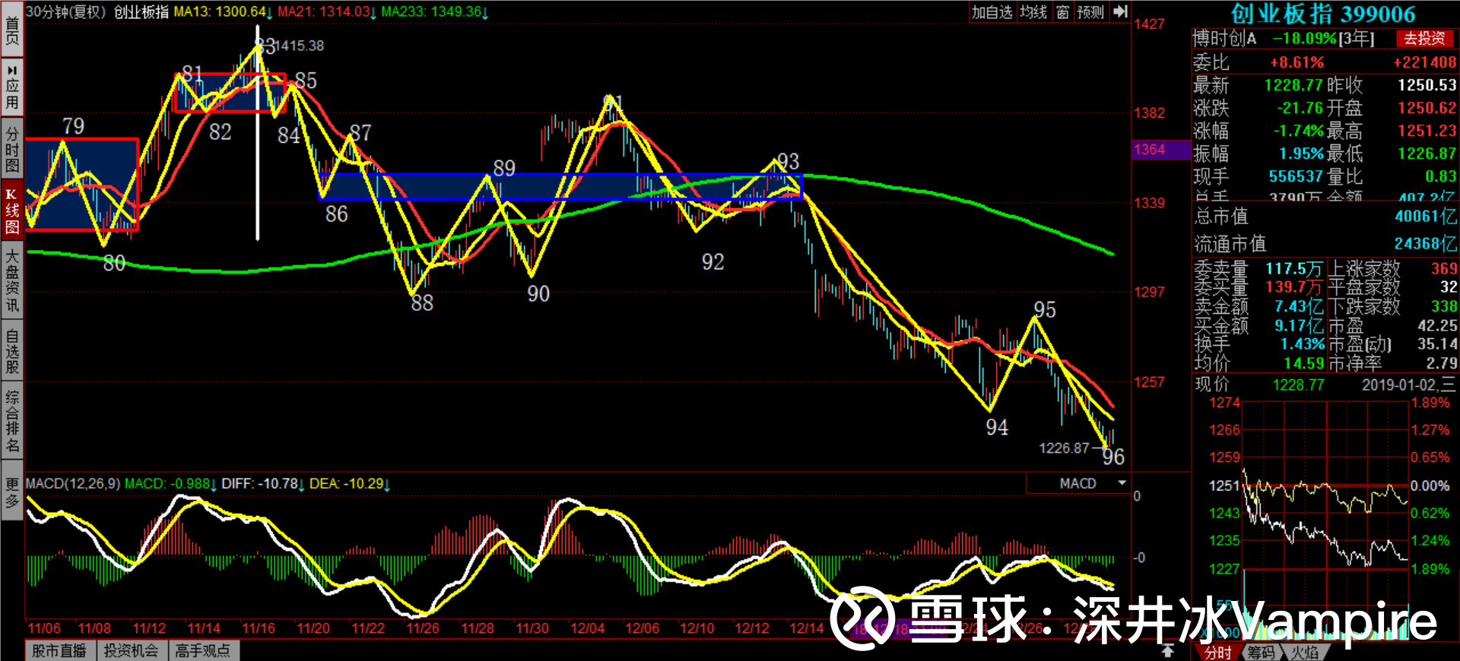This screenshot has width=1460, height=661.
Task: Click the up-arrow icon below MACD panel
Action: tap(1167, 650)
